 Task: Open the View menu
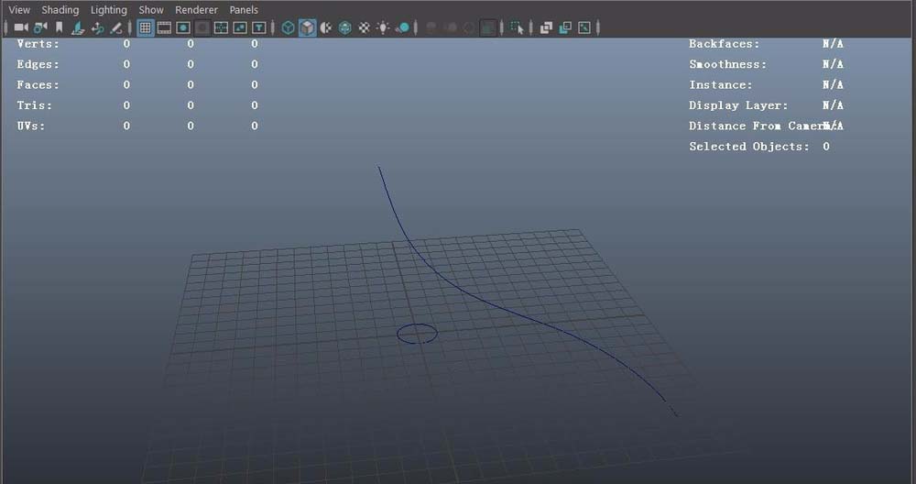click(19, 10)
